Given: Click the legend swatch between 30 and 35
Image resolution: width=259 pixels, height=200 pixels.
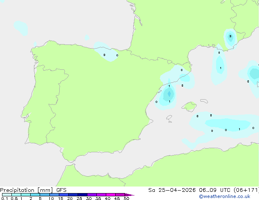Looking at the screenshot, I should [x=92, y=195].
